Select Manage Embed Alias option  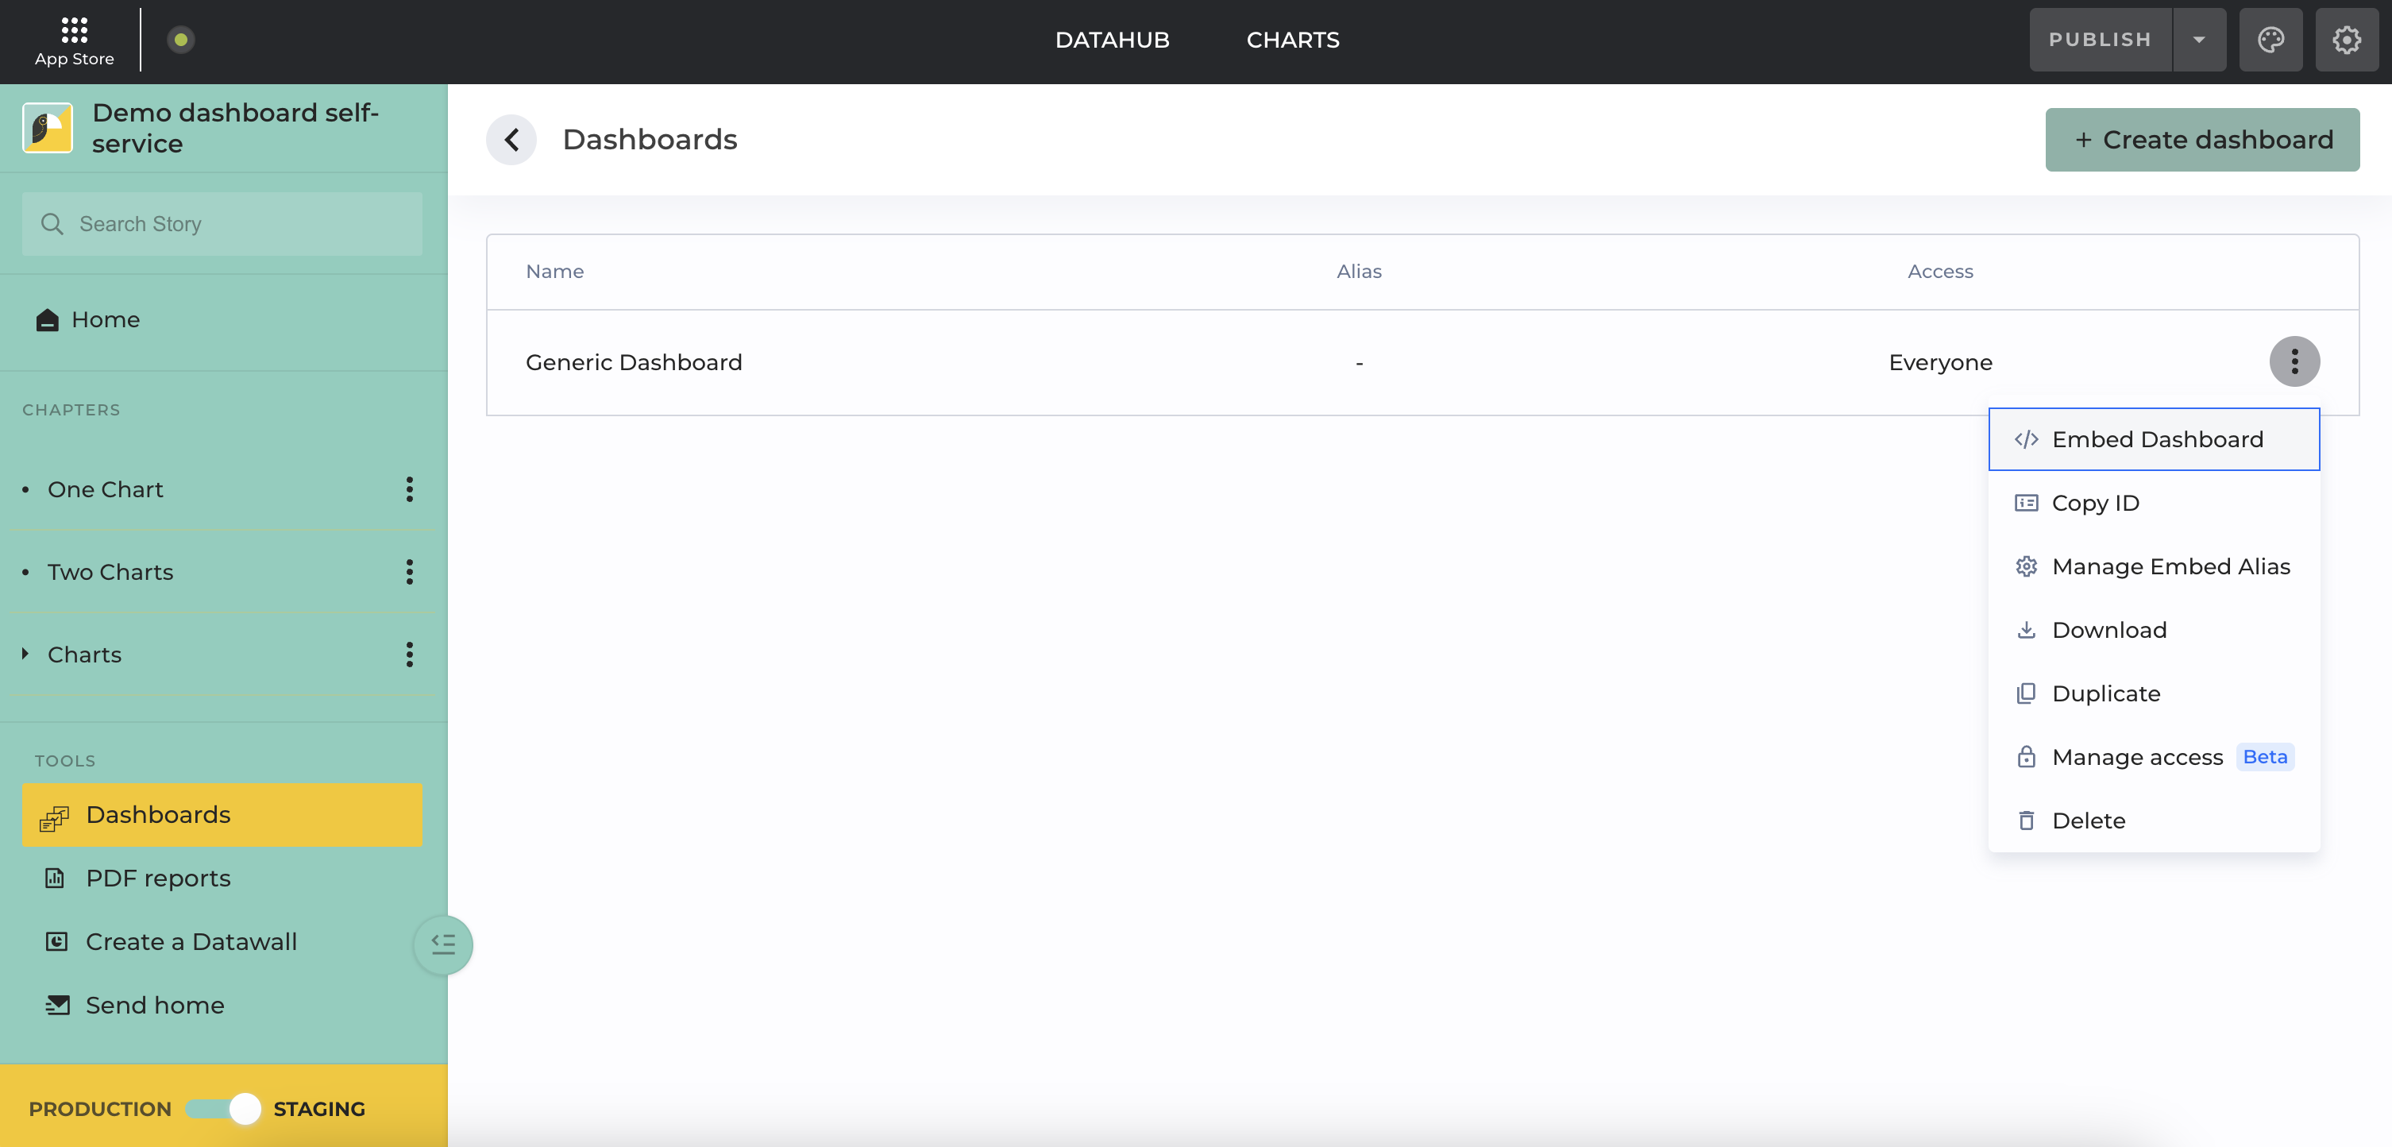pos(2154,566)
